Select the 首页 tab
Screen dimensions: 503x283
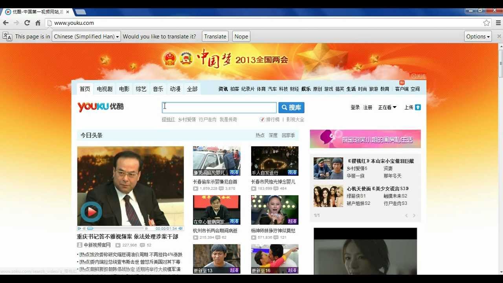[85, 89]
